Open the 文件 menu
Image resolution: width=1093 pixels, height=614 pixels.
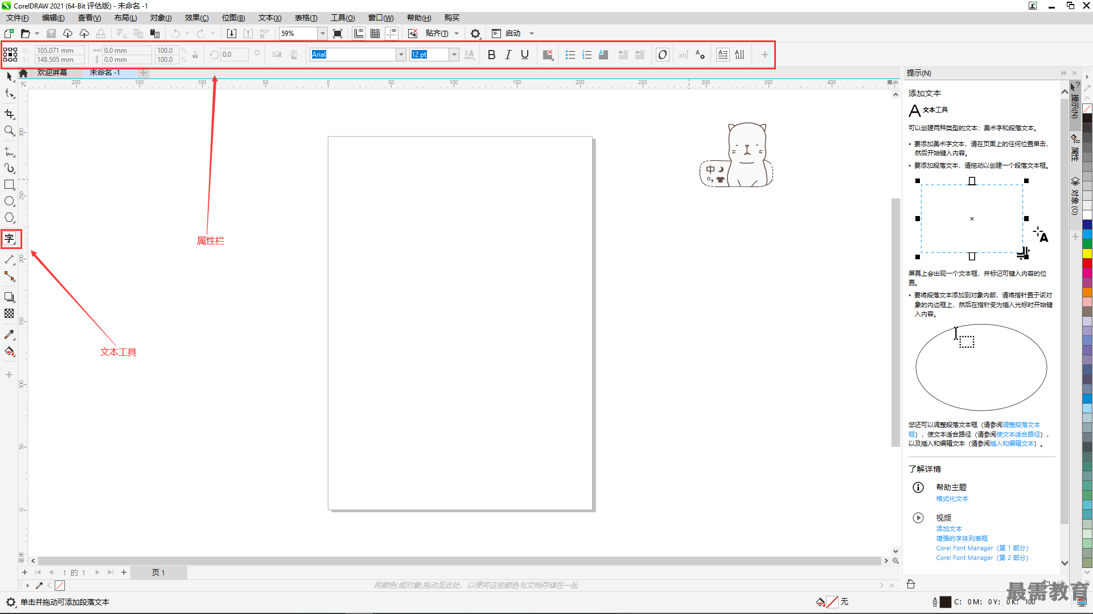click(18, 18)
